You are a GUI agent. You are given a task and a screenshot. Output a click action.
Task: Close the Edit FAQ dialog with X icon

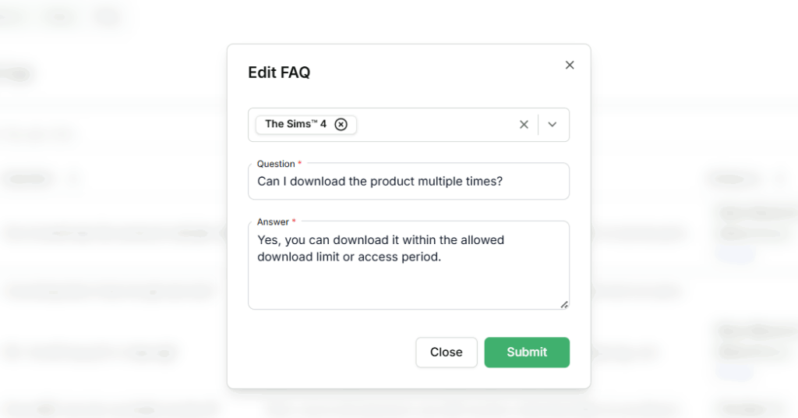click(x=570, y=66)
